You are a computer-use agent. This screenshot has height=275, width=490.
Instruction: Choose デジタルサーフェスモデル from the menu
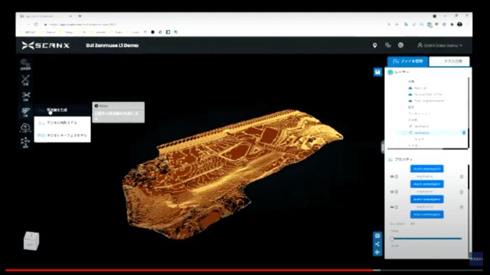(62, 136)
